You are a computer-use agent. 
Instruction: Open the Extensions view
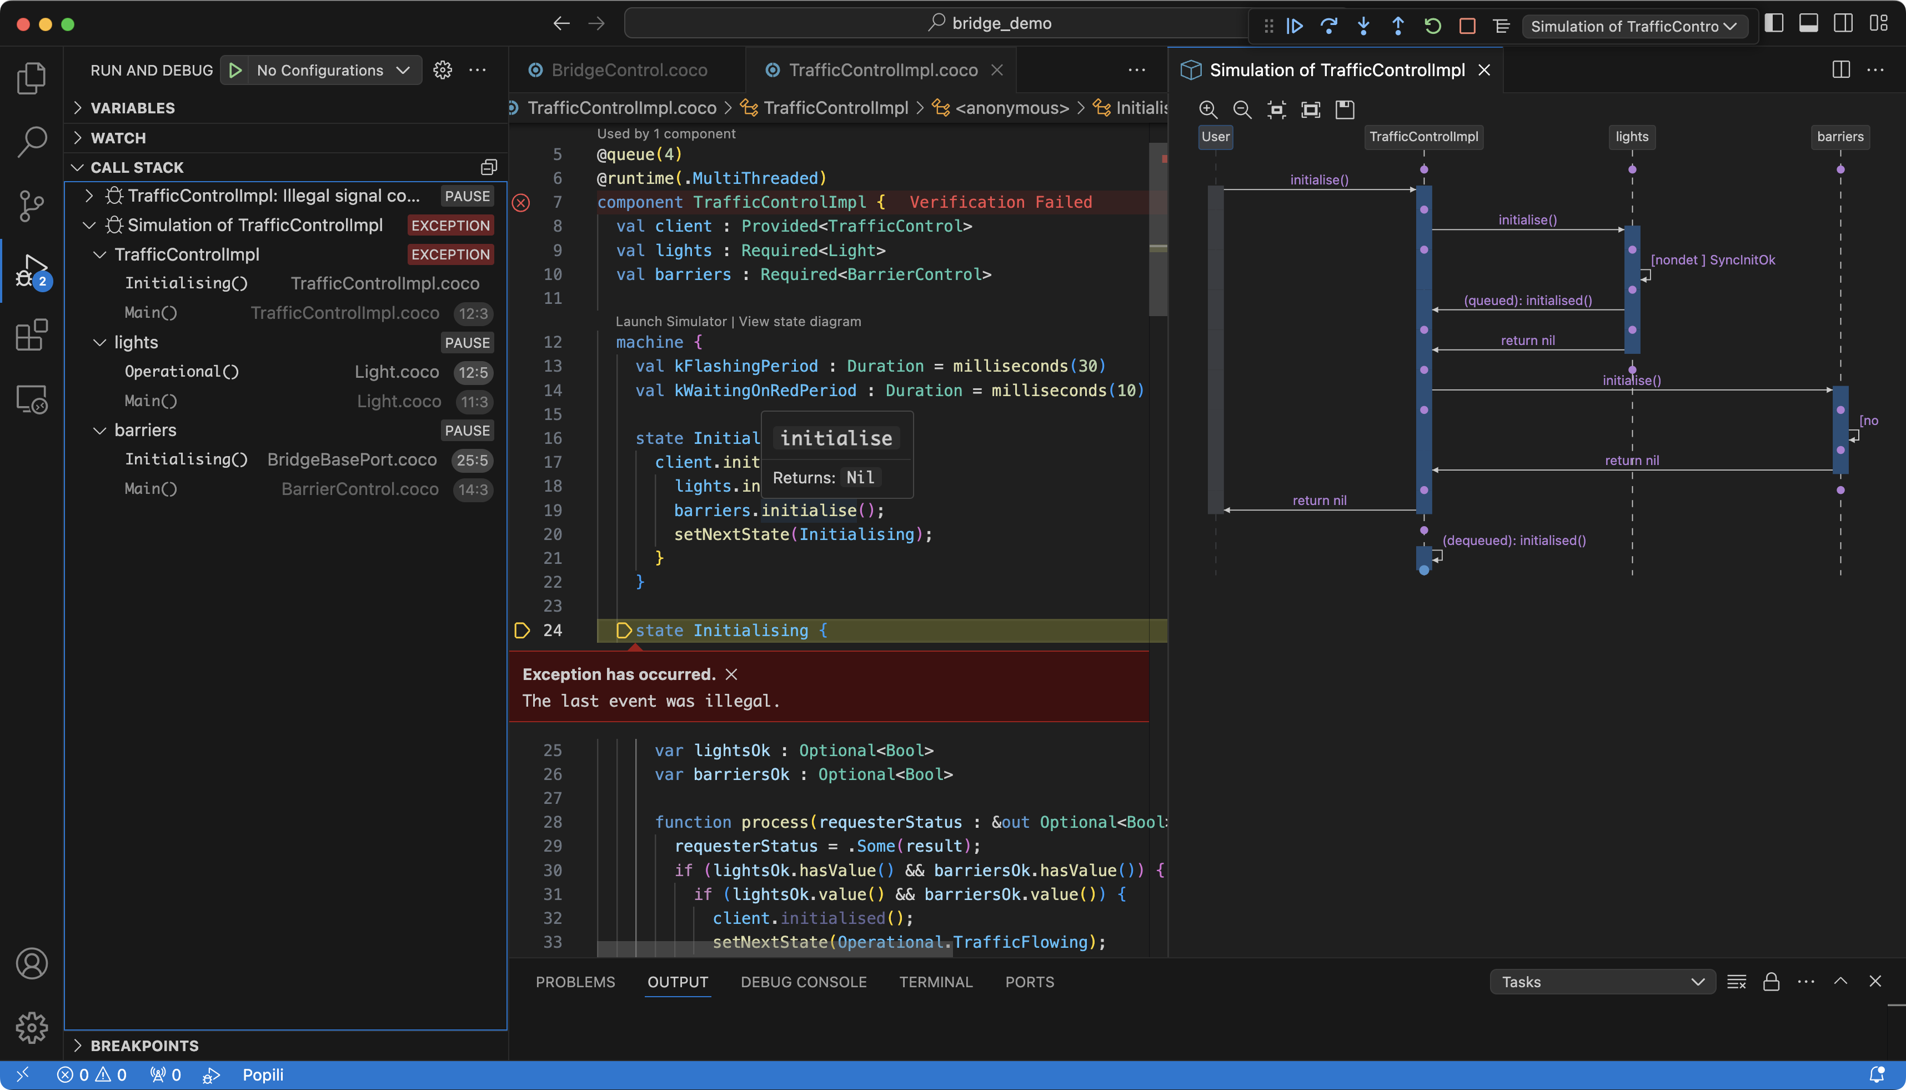[32, 334]
